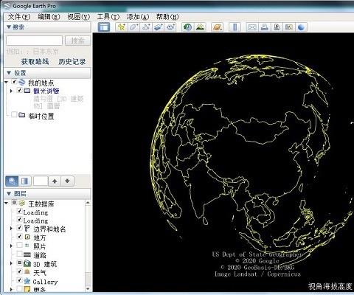Open the planet switcher icon
This screenshot has width=354, height=295.
pos(218,27)
